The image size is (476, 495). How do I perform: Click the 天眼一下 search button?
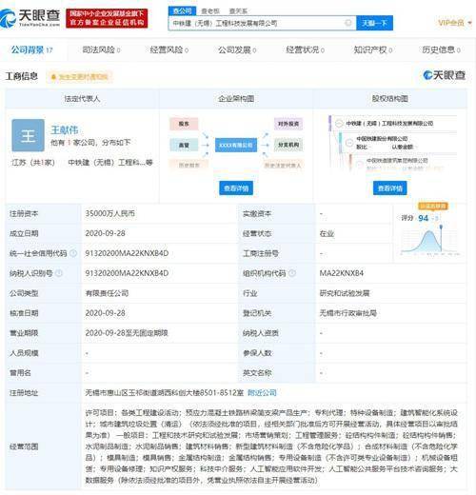click(x=374, y=23)
